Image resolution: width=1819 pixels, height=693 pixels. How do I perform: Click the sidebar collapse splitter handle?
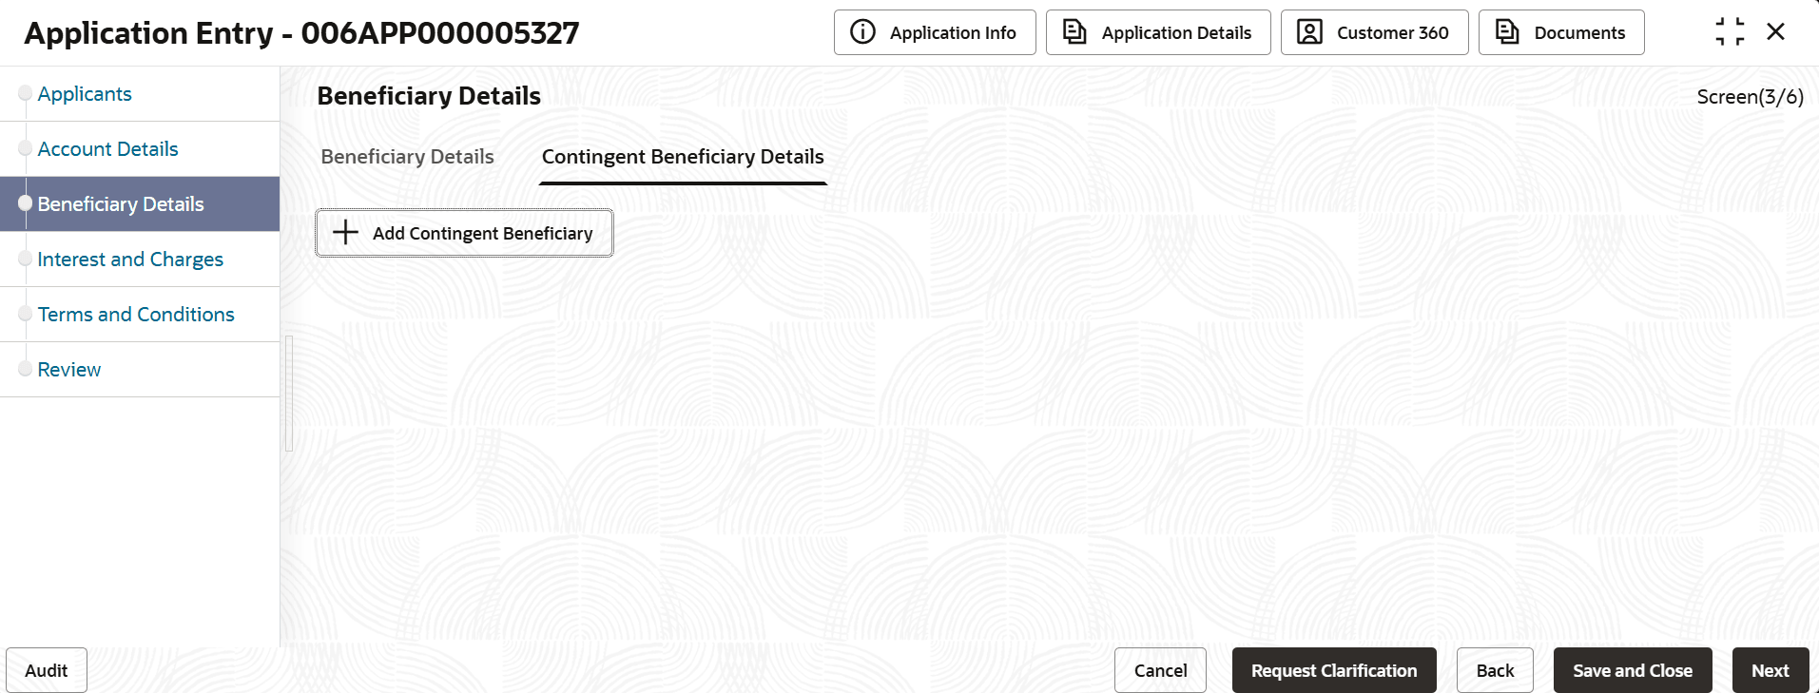tap(289, 394)
